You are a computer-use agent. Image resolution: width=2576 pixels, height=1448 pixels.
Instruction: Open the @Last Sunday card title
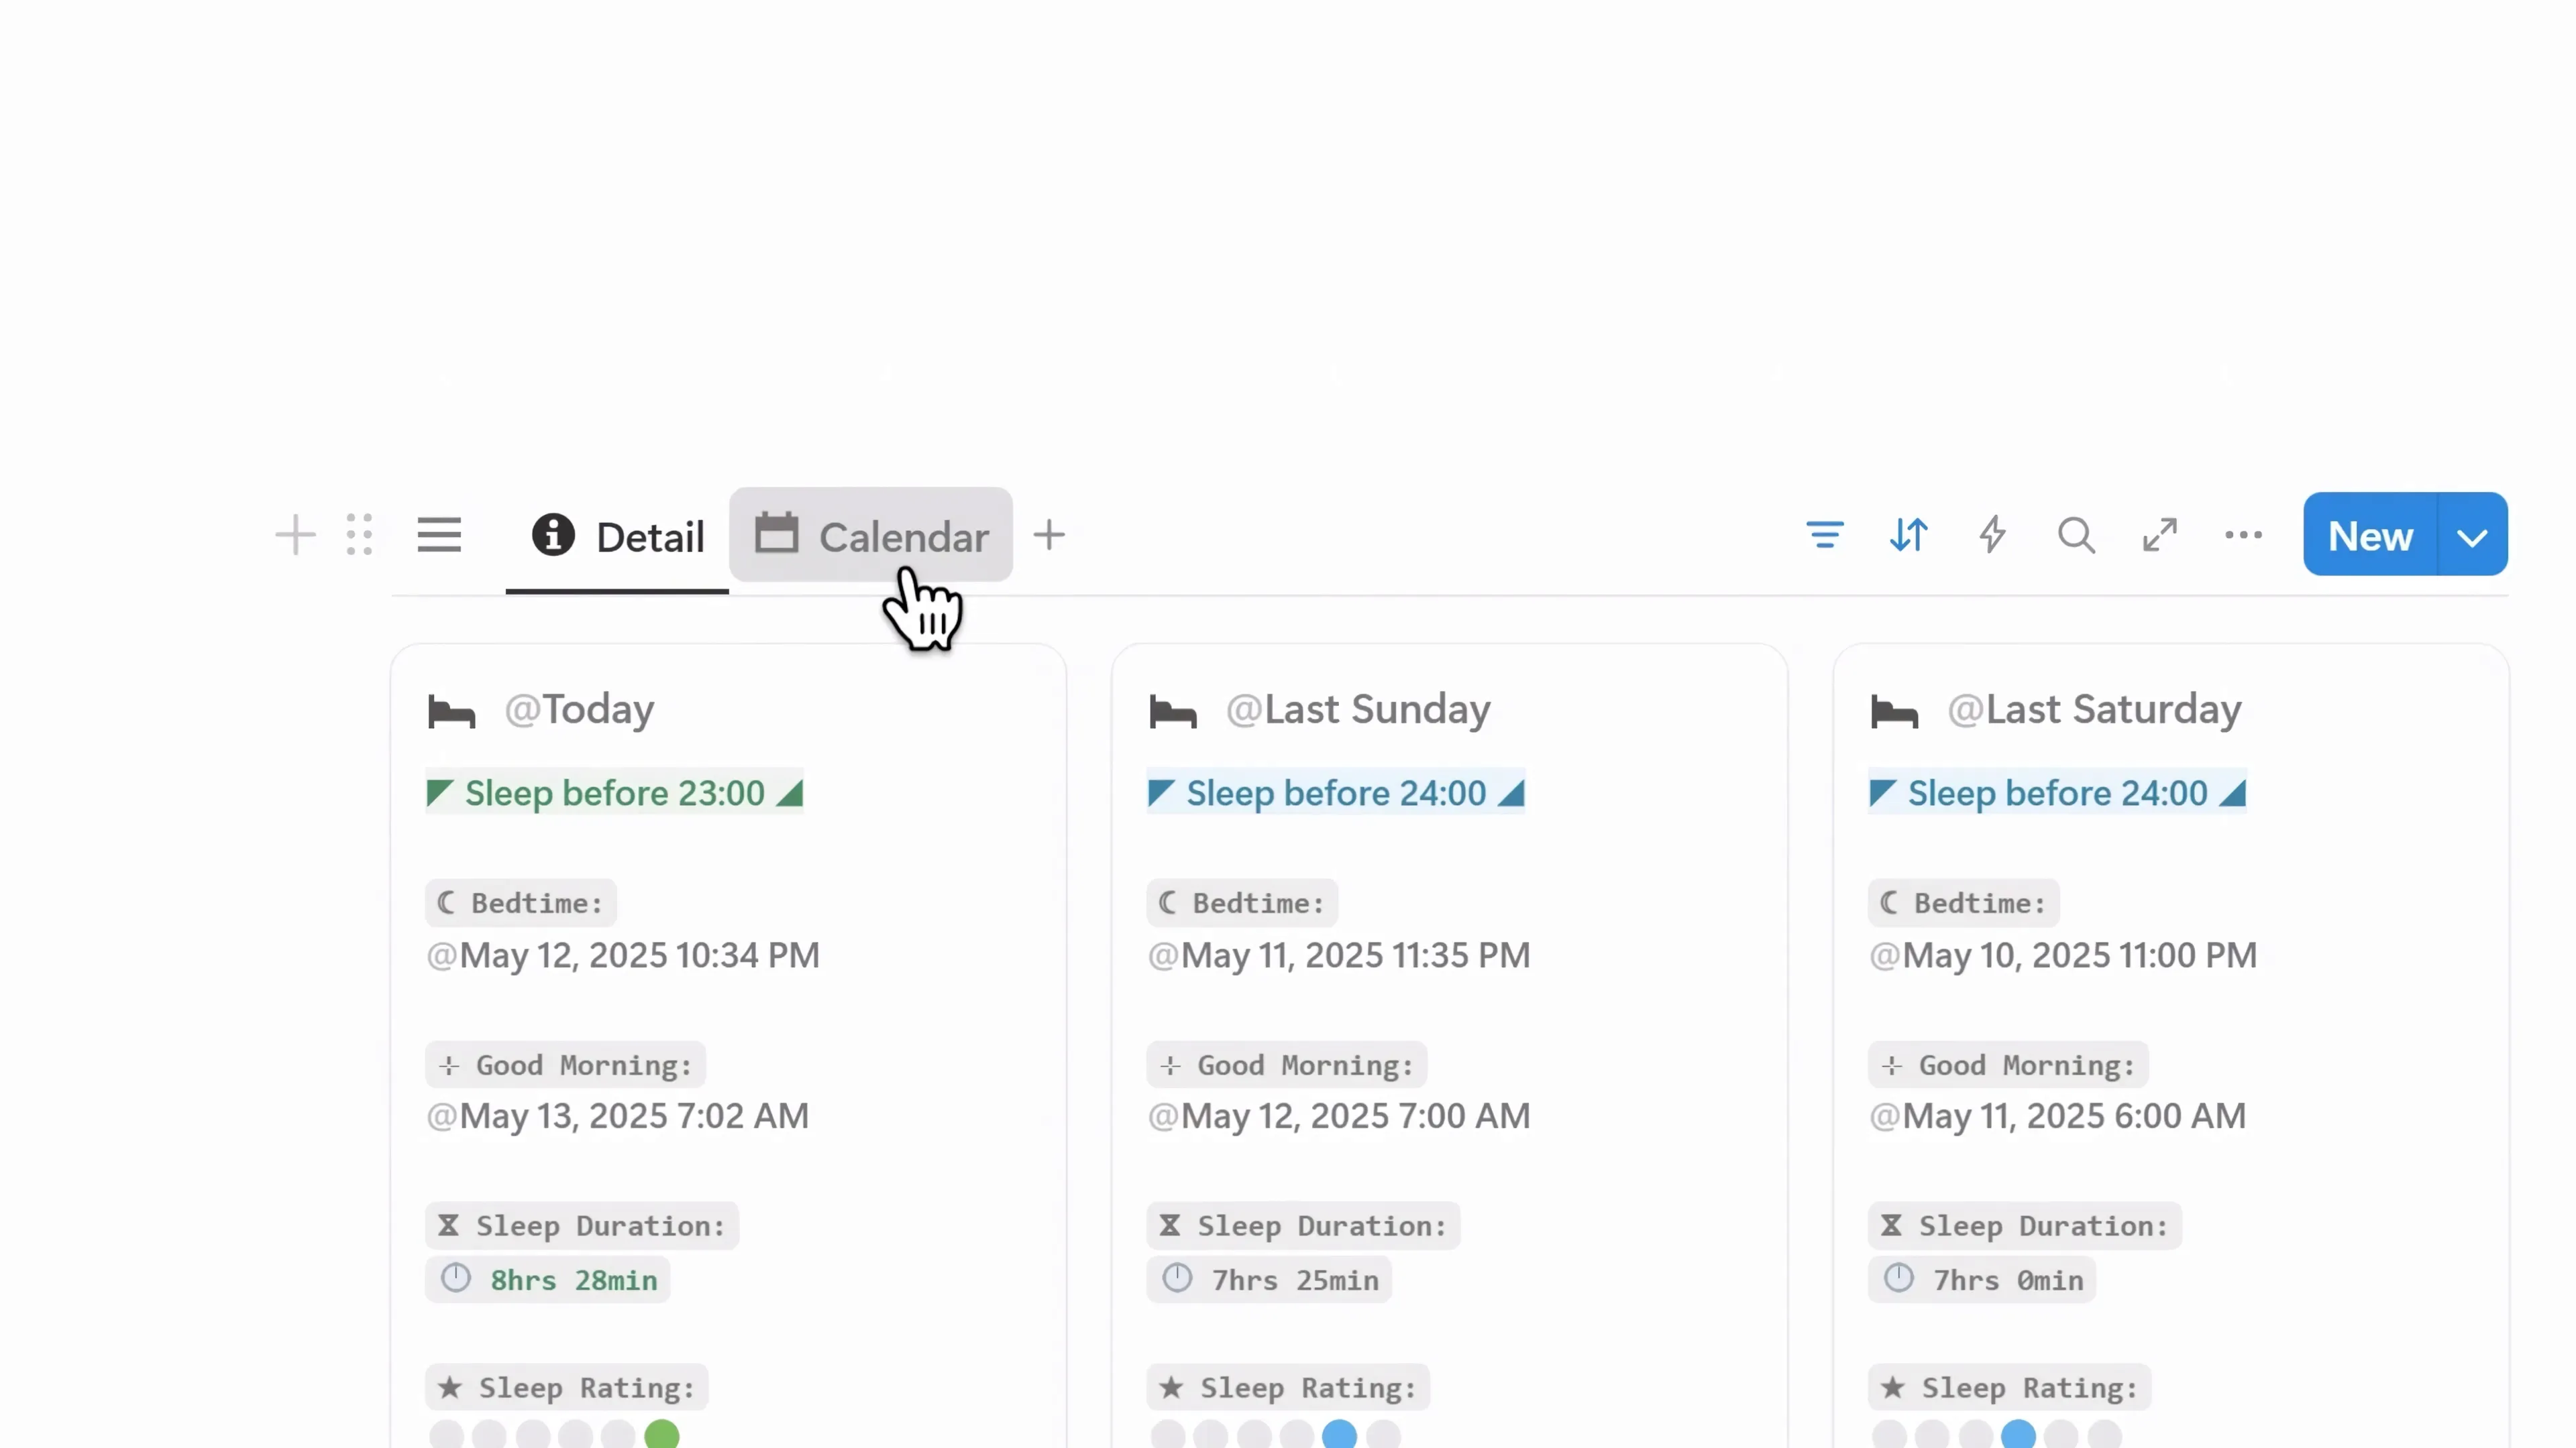click(x=1358, y=709)
